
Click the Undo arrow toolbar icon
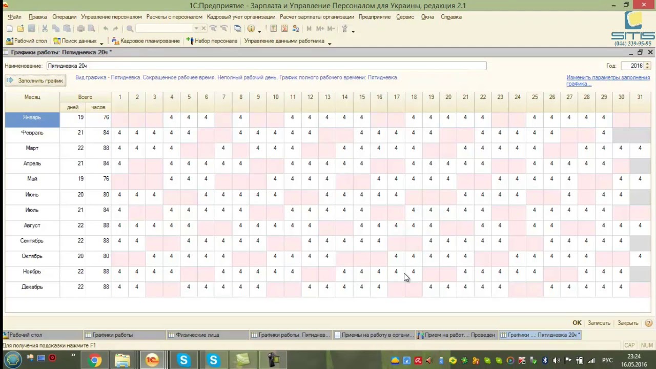point(106,29)
